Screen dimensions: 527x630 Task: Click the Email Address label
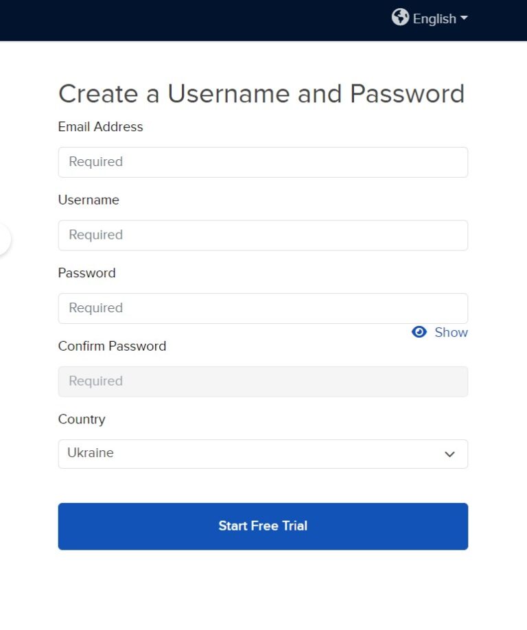point(100,127)
